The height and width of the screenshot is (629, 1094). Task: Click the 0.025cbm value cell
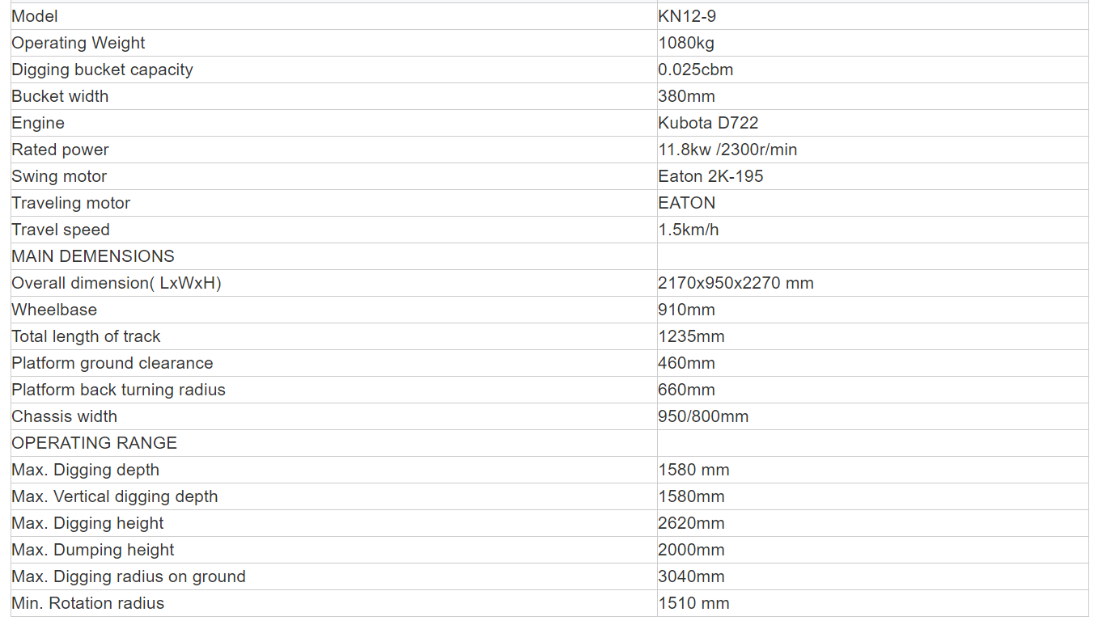click(696, 70)
